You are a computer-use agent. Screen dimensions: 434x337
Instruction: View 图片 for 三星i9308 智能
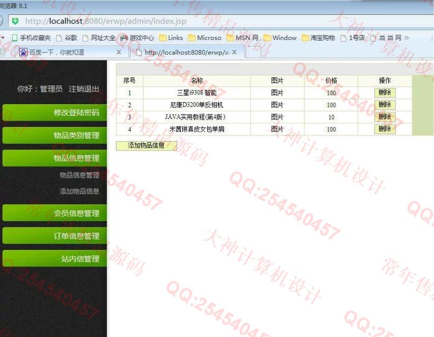point(277,93)
